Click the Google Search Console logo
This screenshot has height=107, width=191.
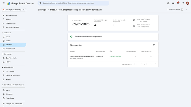20,3
